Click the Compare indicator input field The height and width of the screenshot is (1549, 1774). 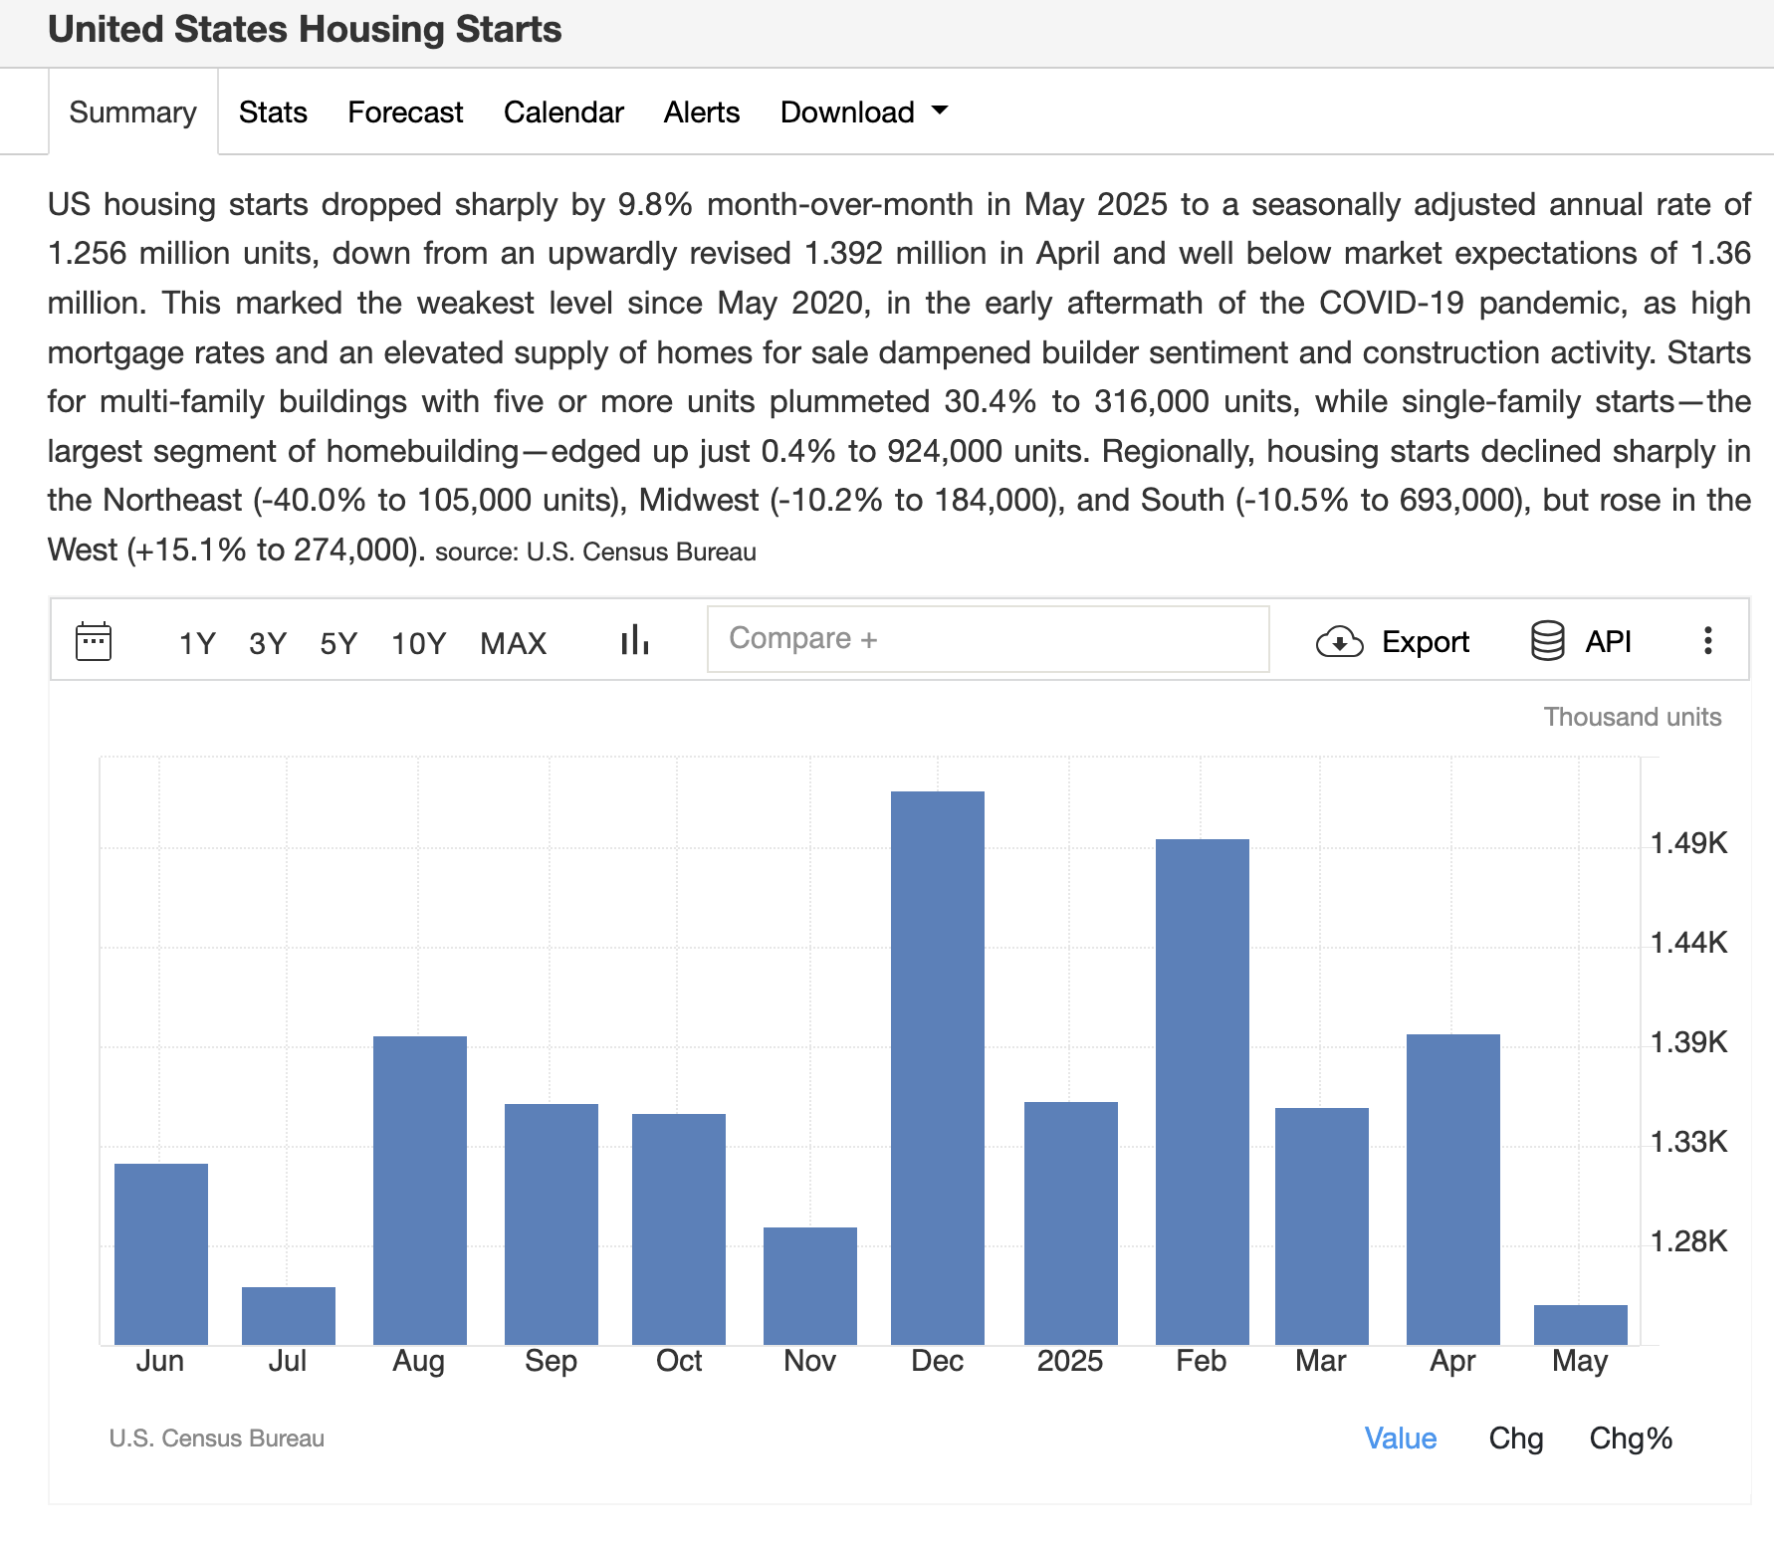point(988,639)
